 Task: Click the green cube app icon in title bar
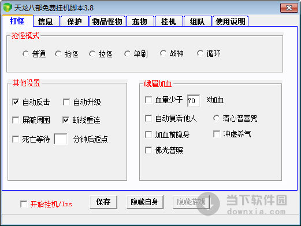[8, 8]
